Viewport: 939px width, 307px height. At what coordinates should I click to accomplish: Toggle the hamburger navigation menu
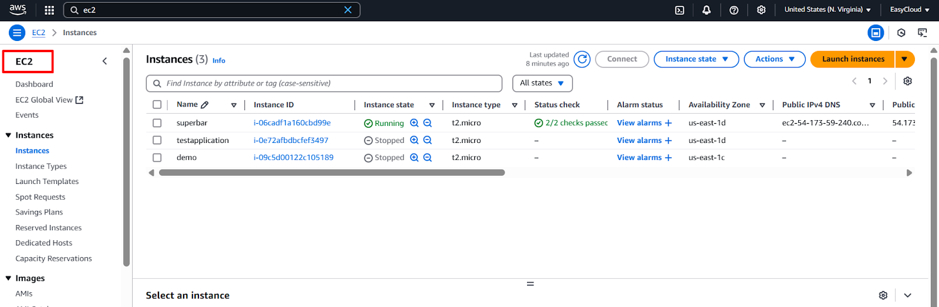pos(17,33)
